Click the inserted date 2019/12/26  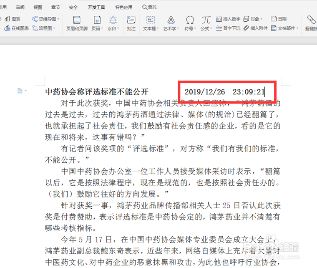pyautogui.click(x=205, y=92)
